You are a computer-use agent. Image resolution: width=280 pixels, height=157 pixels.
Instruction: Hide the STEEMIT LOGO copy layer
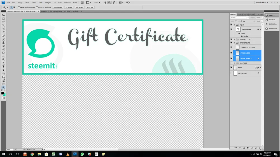point(231,47)
